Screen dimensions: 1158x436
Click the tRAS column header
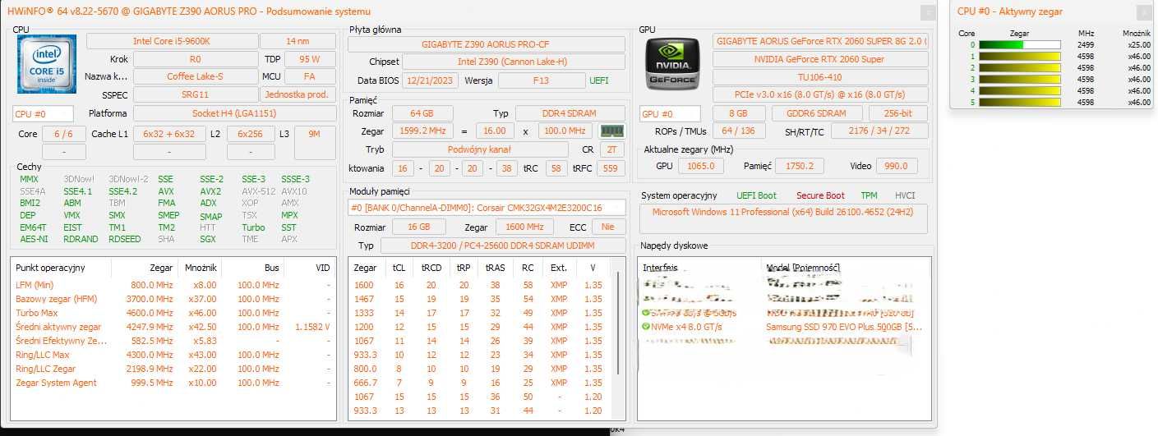tap(495, 268)
